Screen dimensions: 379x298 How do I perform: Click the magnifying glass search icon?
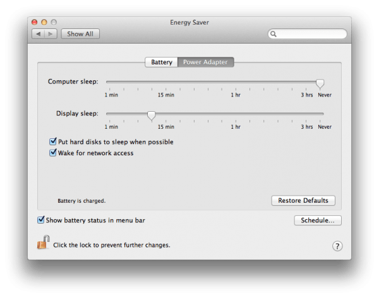(x=274, y=34)
